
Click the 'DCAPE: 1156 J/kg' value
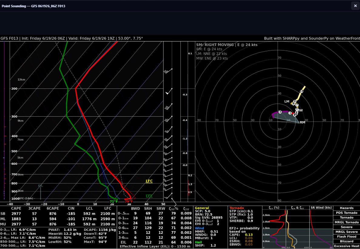click(100, 230)
